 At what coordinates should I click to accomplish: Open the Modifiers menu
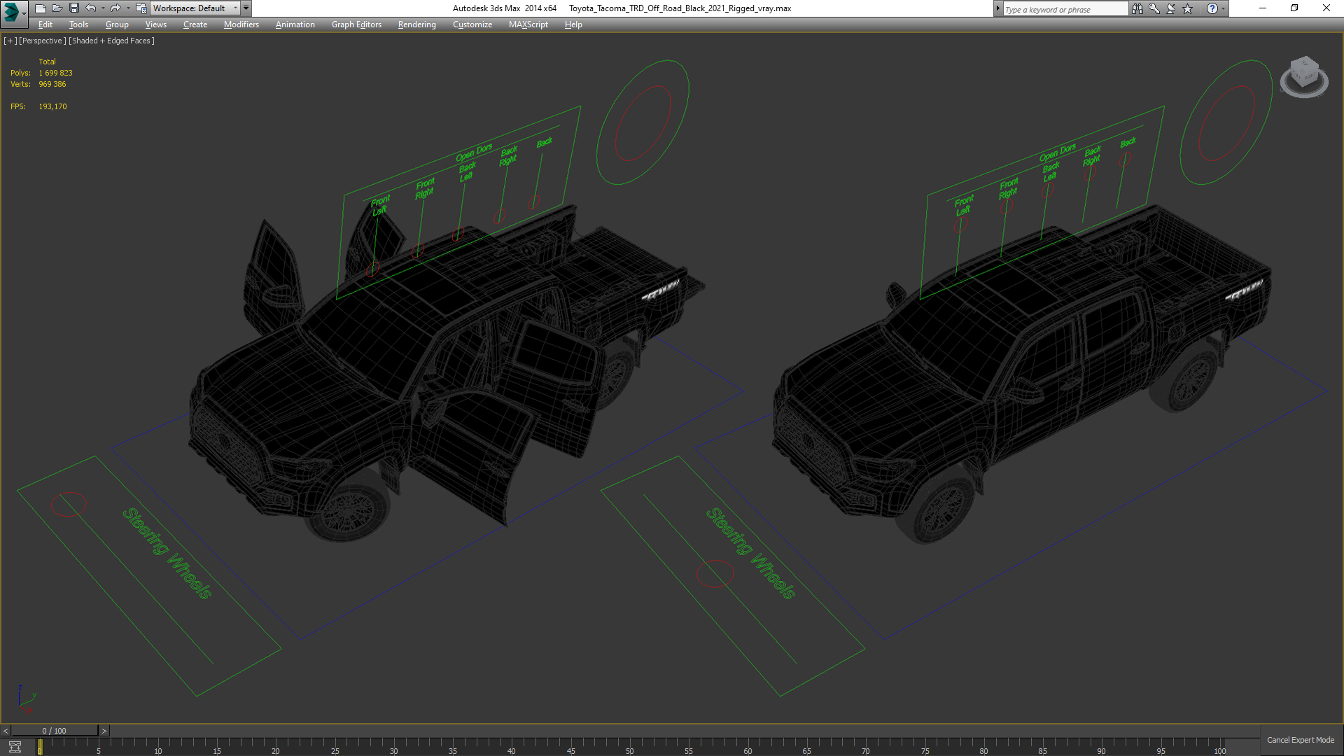click(x=241, y=24)
